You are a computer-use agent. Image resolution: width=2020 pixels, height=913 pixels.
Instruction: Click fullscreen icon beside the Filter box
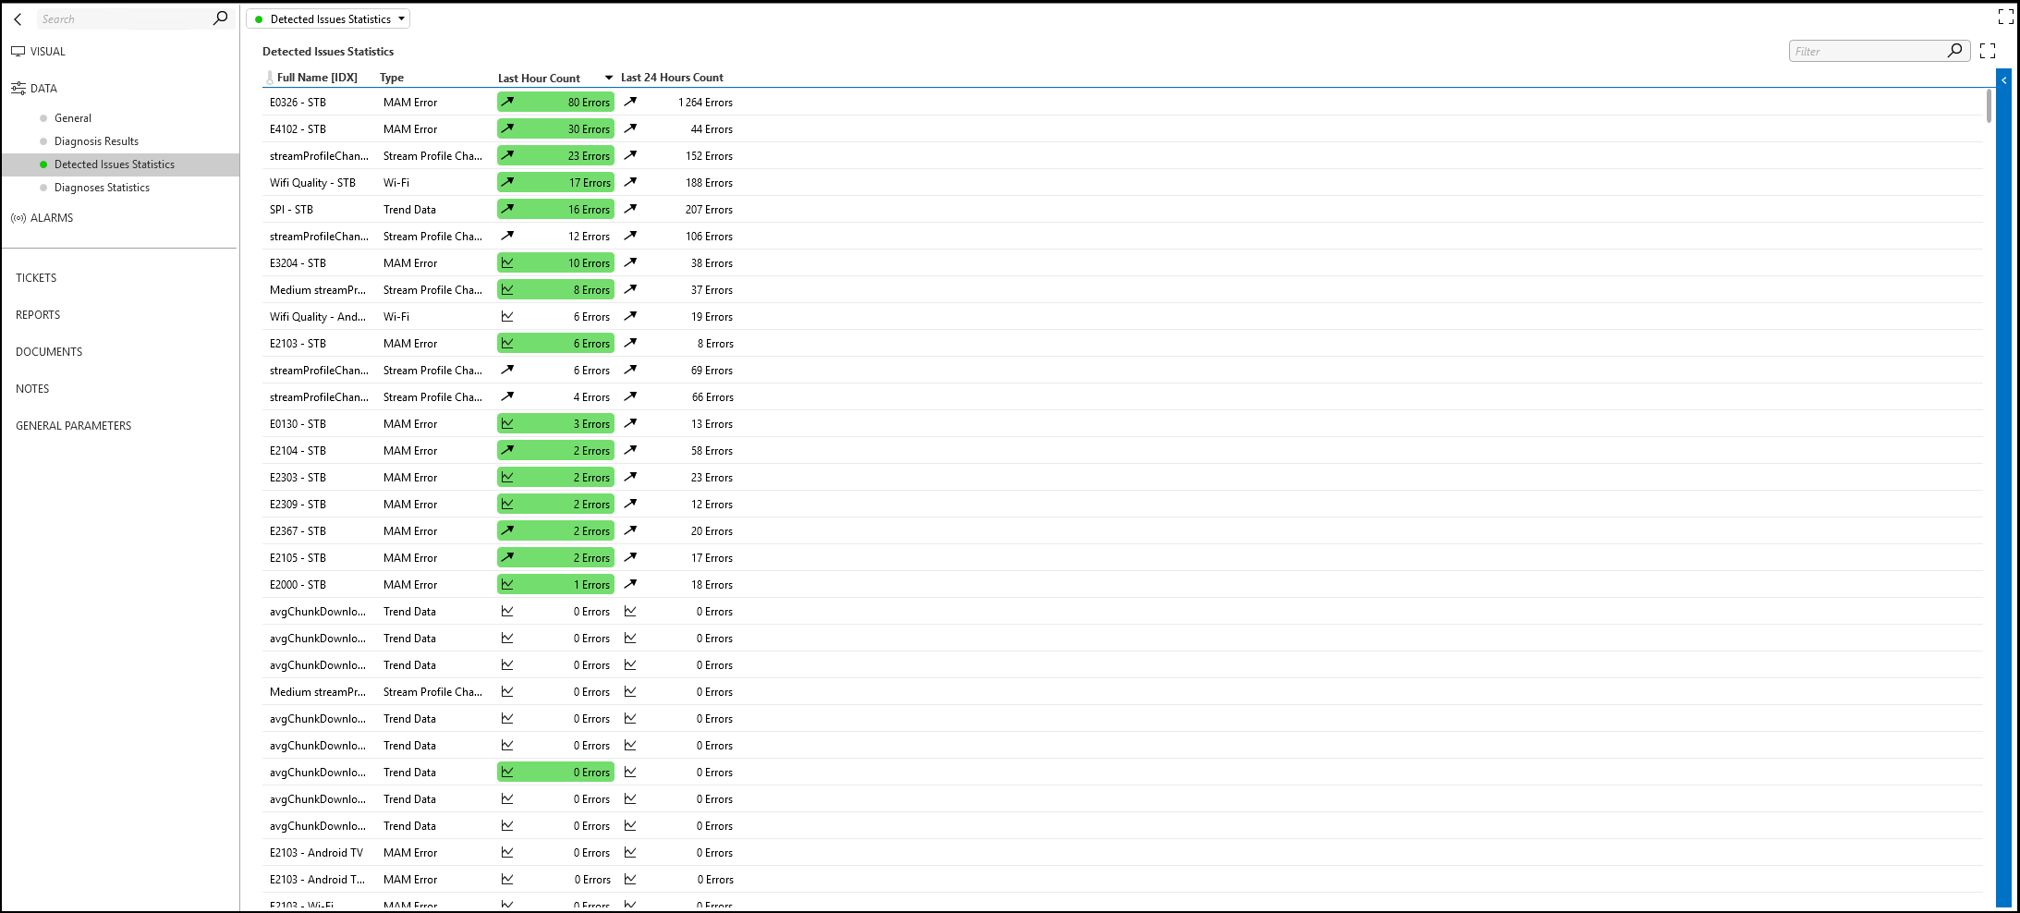1988,51
